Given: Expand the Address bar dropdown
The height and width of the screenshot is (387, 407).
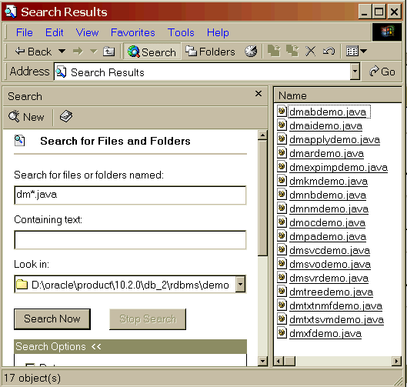Looking at the screenshot, I should [x=355, y=72].
